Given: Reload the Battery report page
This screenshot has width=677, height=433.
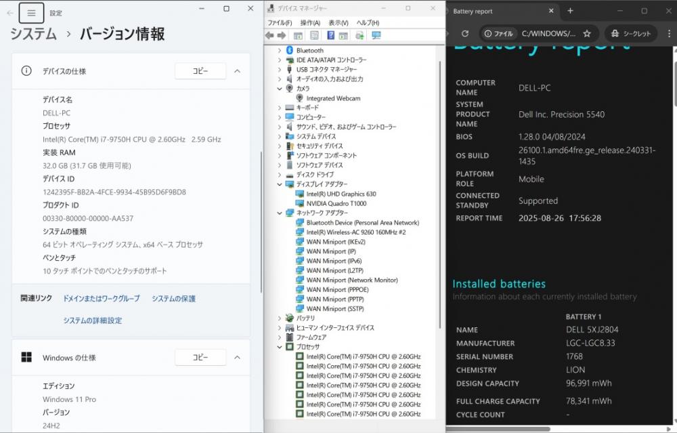Looking at the screenshot, I should pos(465,33).
